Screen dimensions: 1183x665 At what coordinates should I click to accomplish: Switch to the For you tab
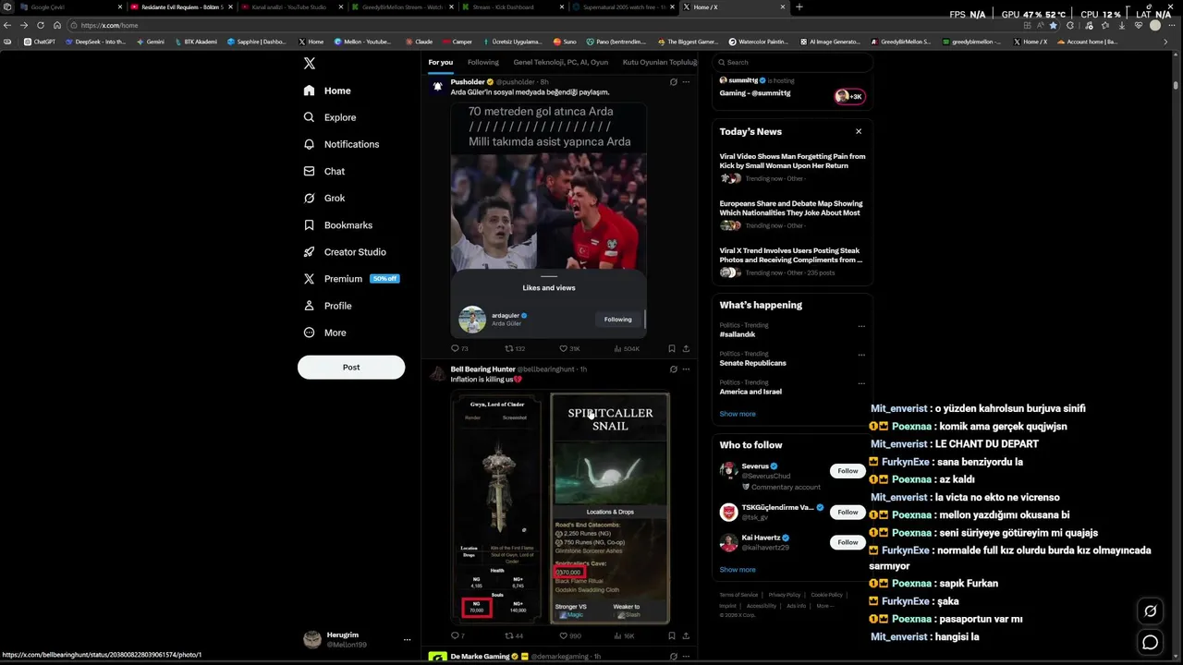click(x=441, y=62)
